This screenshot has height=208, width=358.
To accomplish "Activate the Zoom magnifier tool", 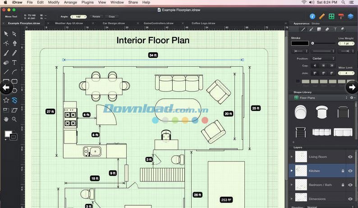I will (x=14, y=119).
